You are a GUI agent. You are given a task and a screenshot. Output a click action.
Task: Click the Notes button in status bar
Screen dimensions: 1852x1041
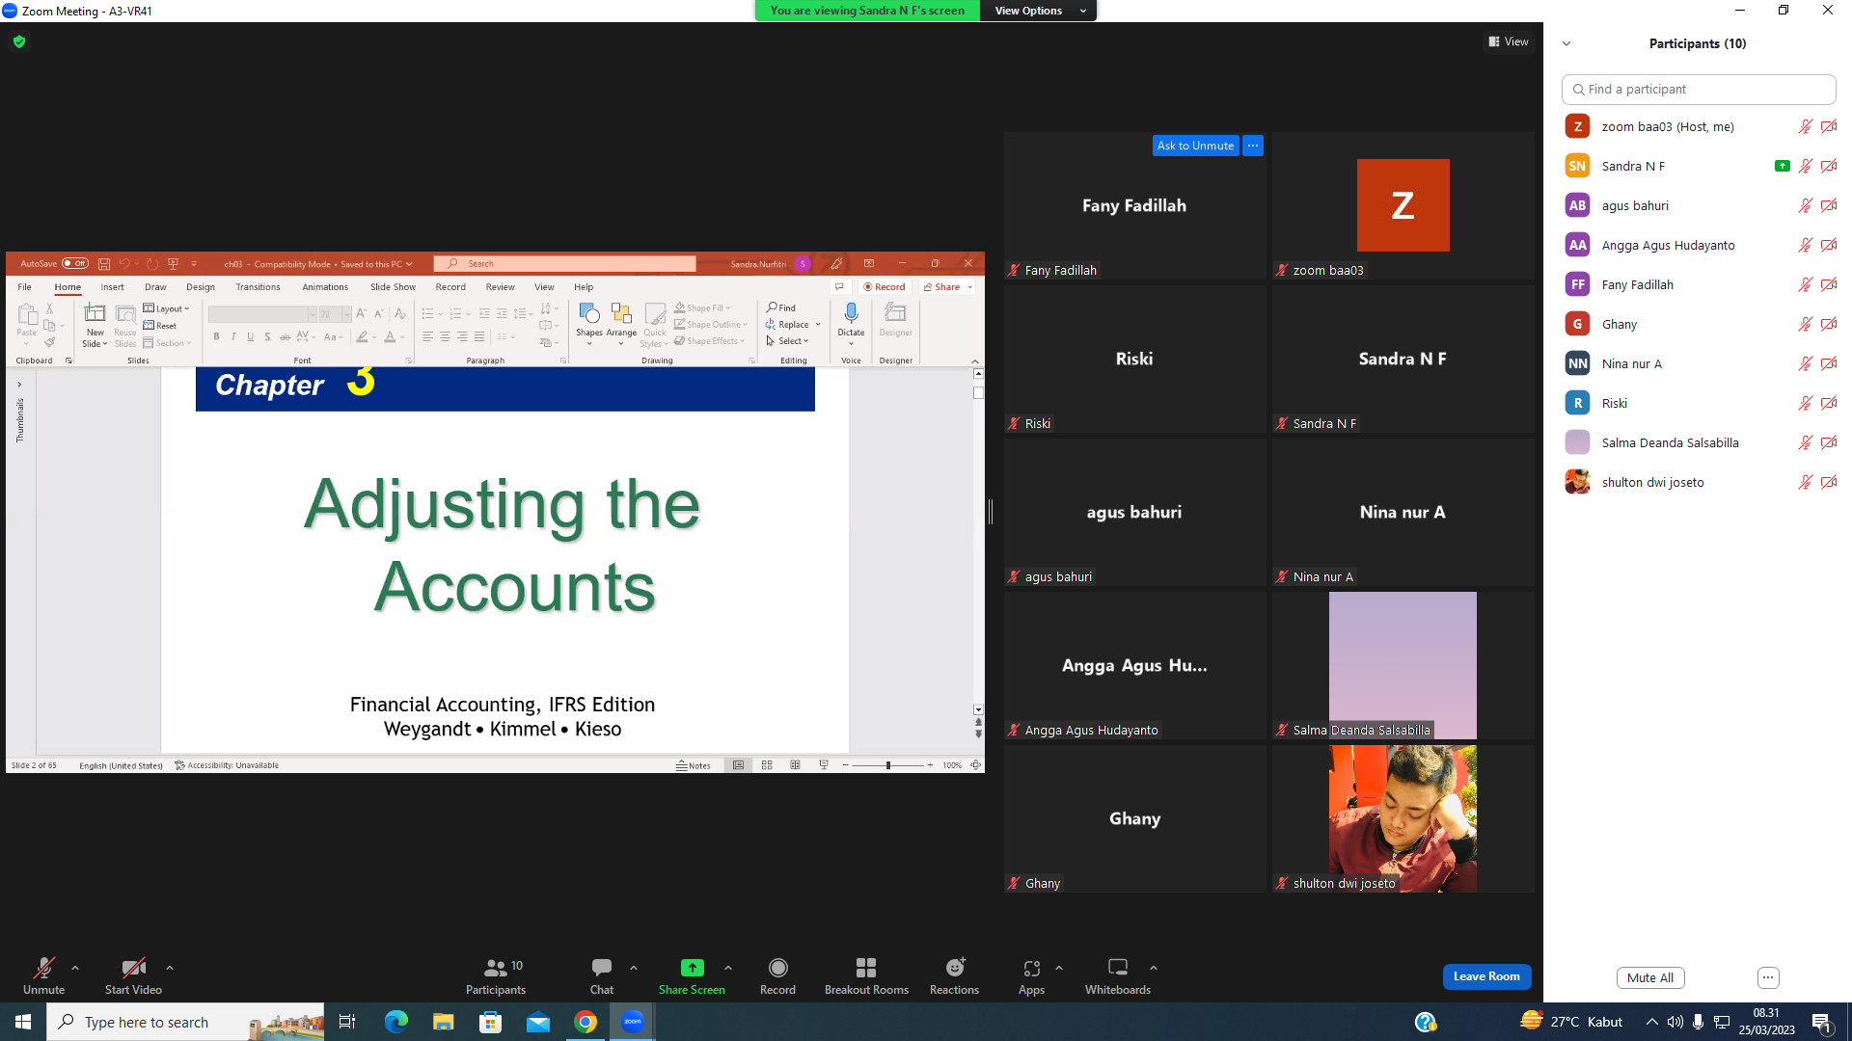[x=694, y=765]
